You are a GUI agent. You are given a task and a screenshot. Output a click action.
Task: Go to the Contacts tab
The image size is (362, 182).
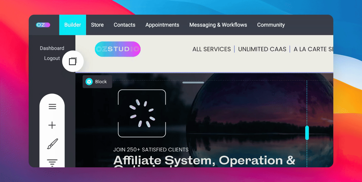click(x=124, y=25)
